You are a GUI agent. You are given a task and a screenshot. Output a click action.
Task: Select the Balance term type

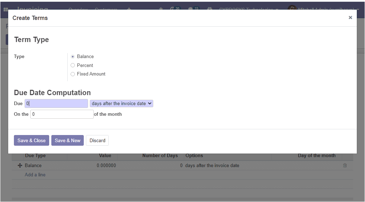73,57
